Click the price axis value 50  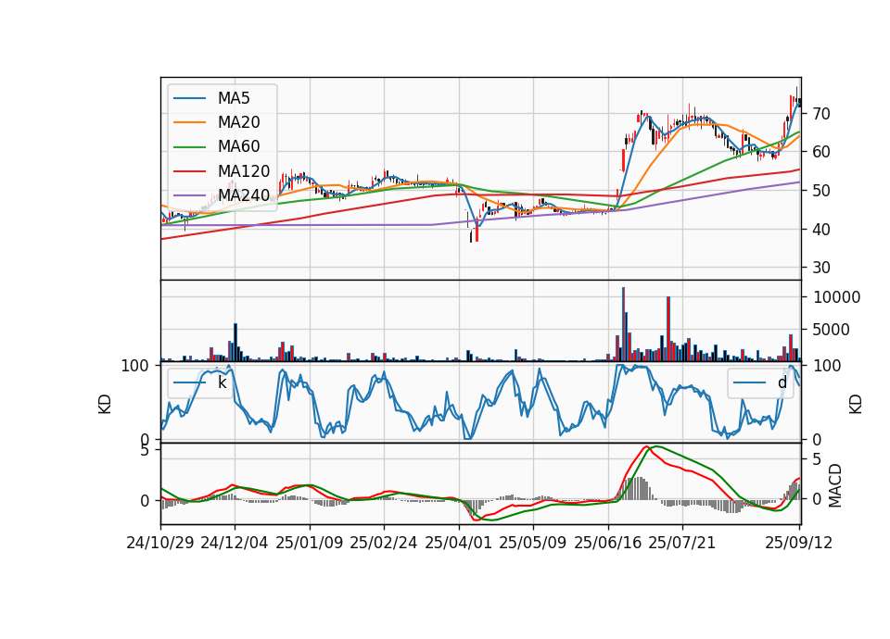(x=820, y=191)
